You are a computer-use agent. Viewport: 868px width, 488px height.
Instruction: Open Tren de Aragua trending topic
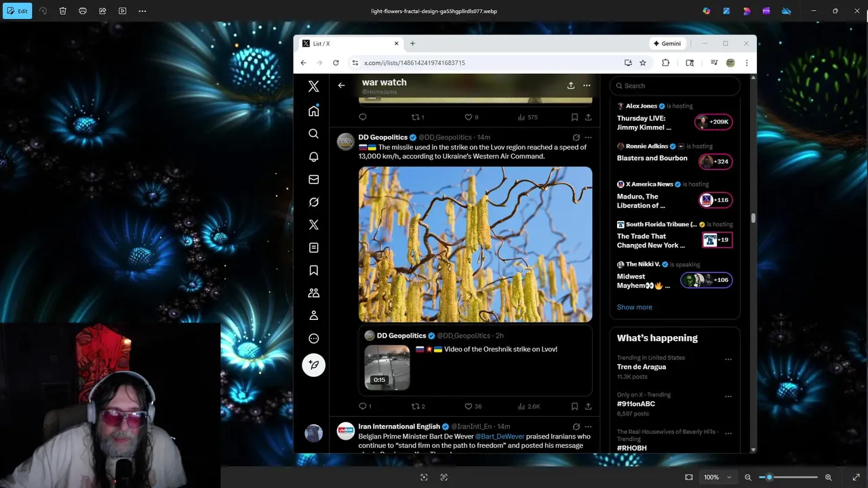(642, 367)
